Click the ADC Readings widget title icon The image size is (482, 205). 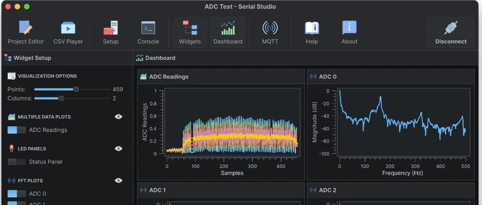tap(143, 76)
